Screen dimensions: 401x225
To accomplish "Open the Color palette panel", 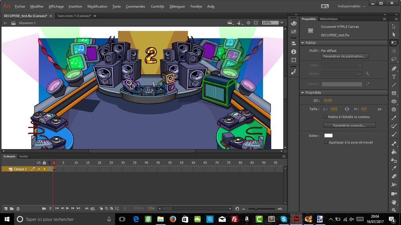I will 294,23.
